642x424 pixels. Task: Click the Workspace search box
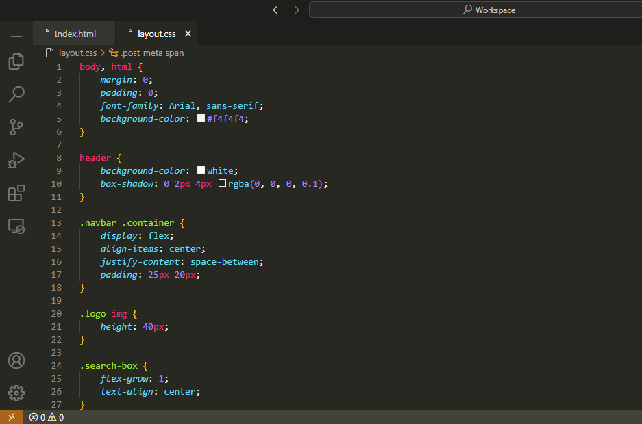point(476,10)
